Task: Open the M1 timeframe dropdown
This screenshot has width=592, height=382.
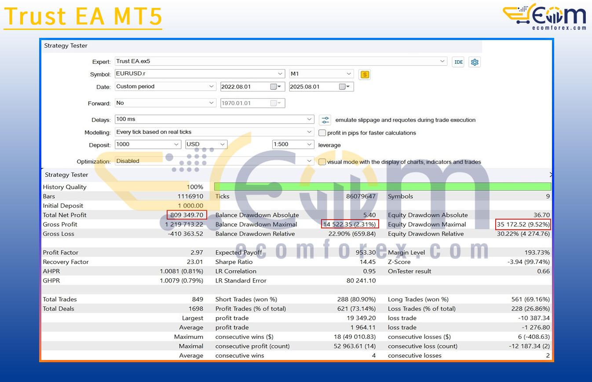Action: coord(349,74)
